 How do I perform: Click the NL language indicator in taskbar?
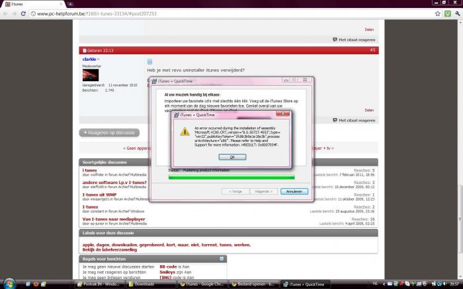pyautogui.click(x=375, y=284)
